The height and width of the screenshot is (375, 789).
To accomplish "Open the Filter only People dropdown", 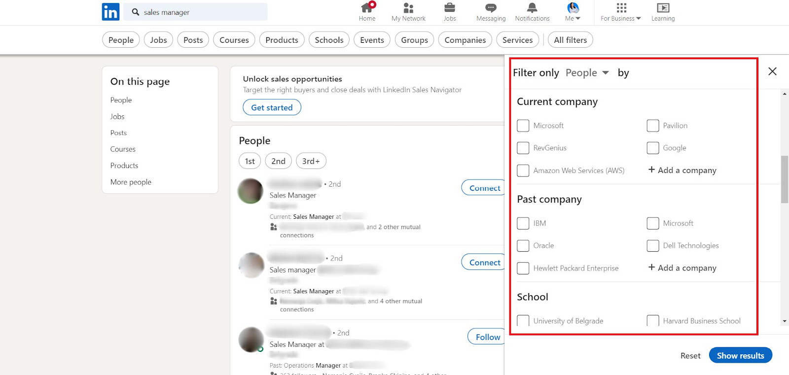I will (587, 73).
